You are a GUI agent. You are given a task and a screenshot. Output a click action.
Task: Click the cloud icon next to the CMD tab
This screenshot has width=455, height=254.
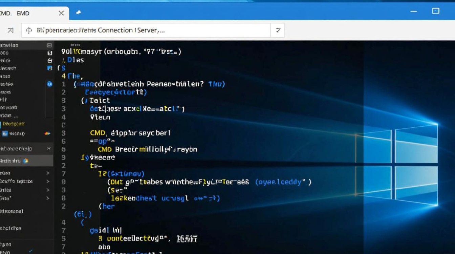pos(79,12)
